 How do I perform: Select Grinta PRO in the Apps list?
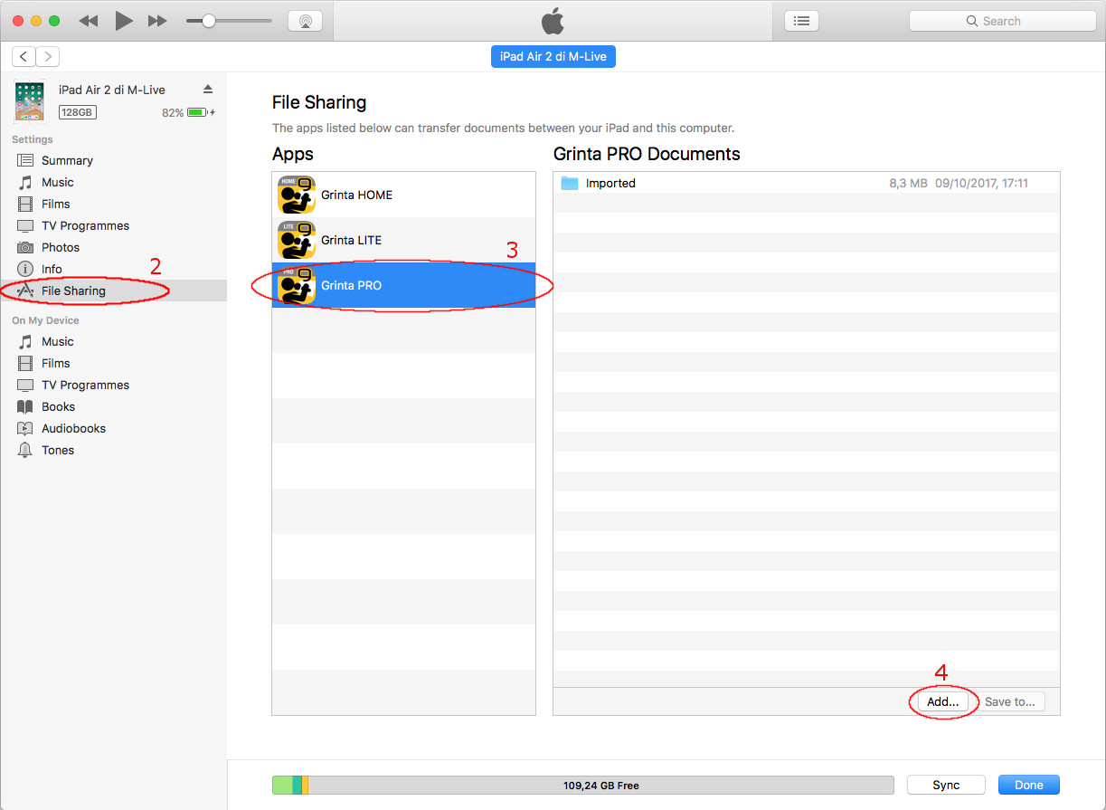(403, 285)
